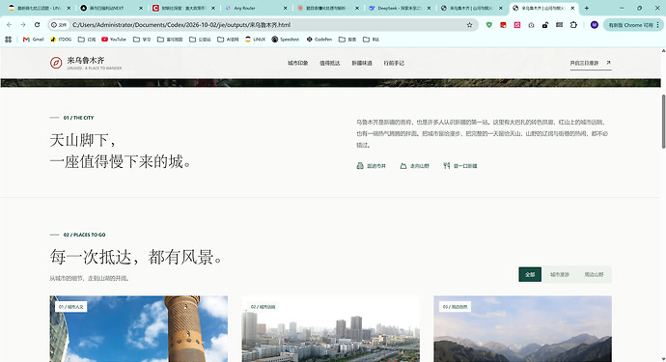Click the green shield extension icon
666x362 pixels.
click(x=489, y=25)
